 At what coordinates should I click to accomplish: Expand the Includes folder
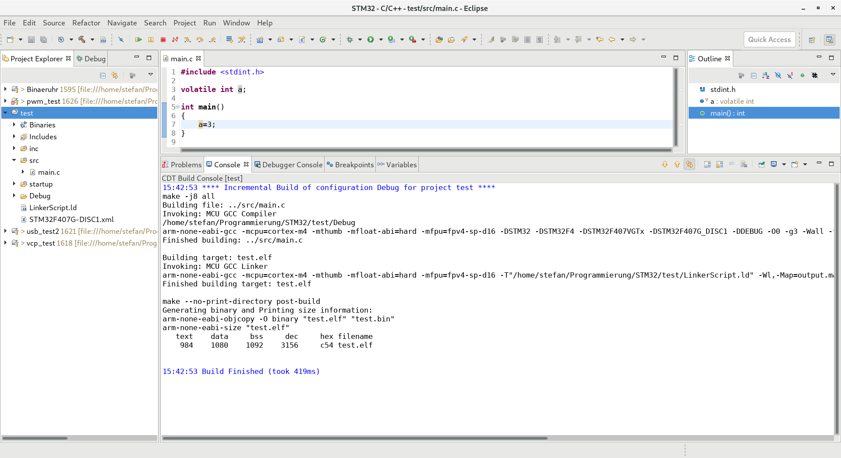tap(14, 137)
